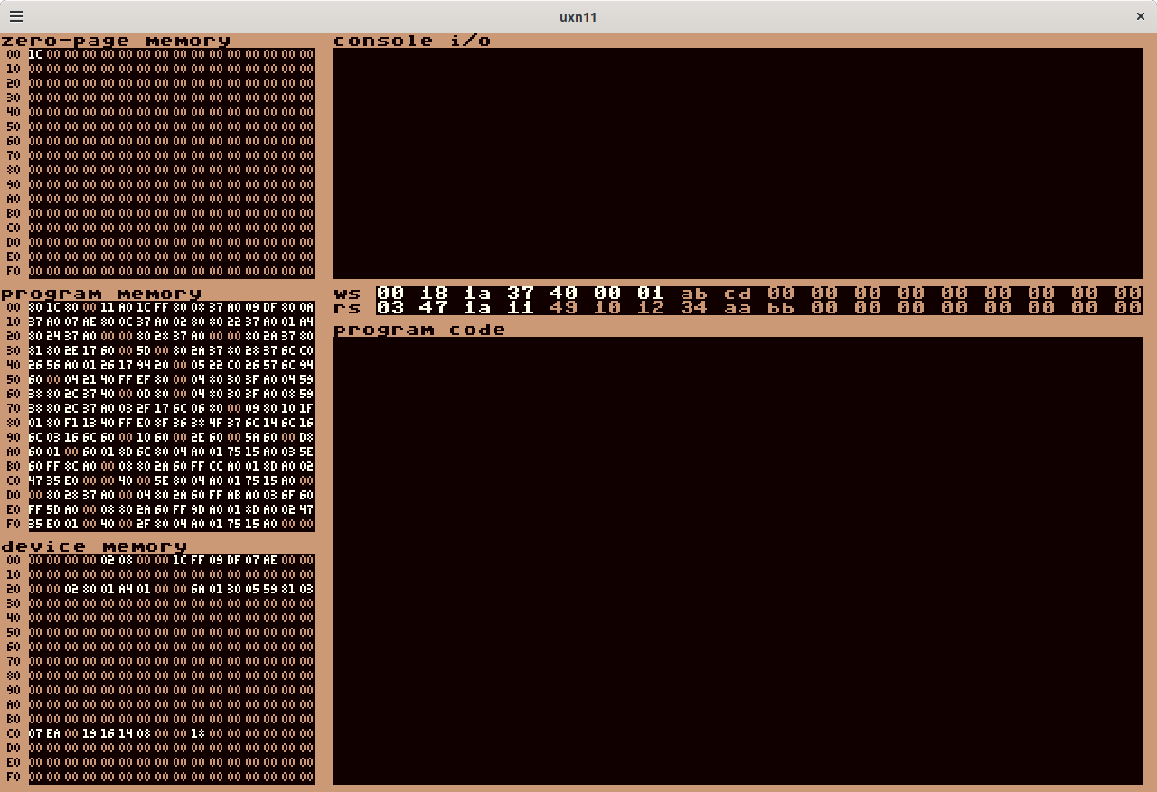
Task: Open the hamburger menu in the title bar
Action: tap(16, 16)
